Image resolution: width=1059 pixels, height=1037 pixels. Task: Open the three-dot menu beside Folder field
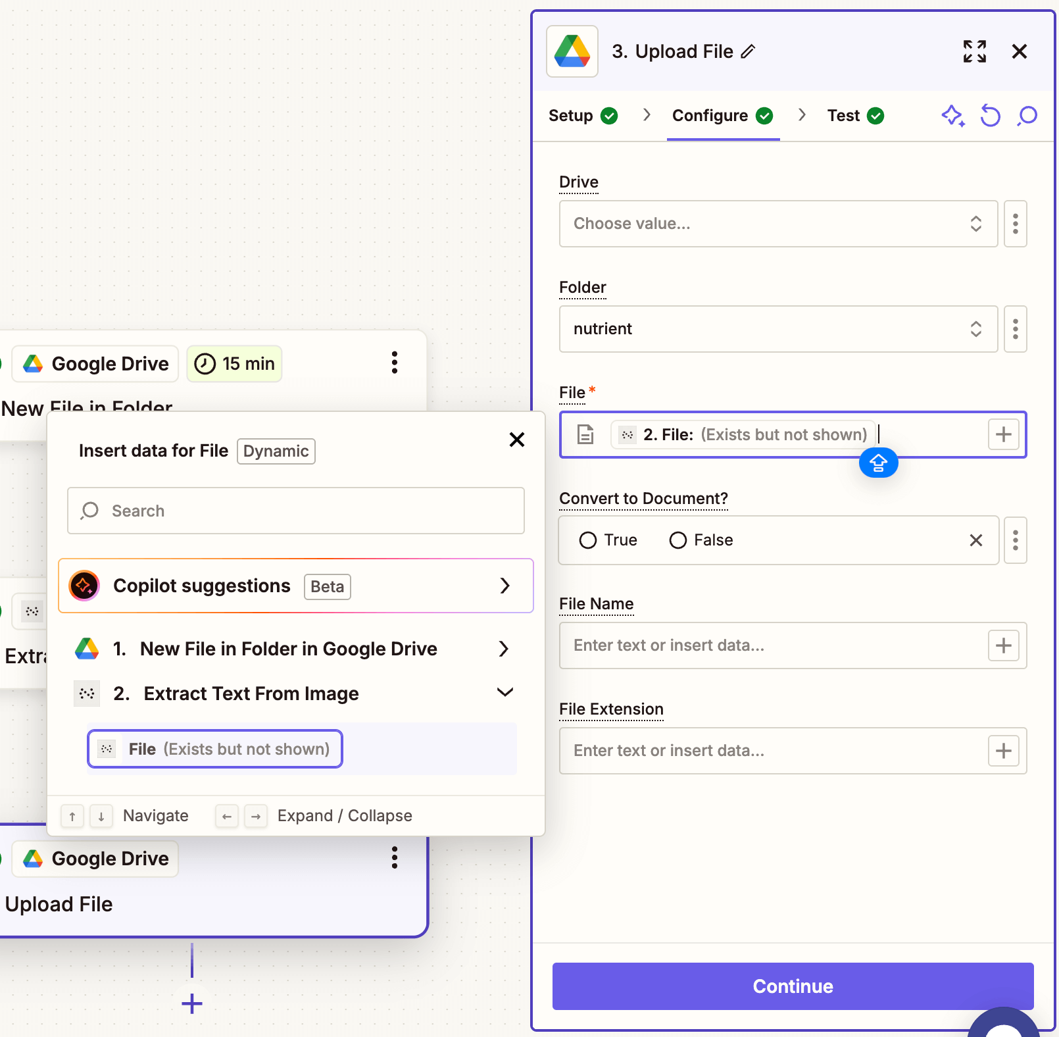tap(1015, 329)
